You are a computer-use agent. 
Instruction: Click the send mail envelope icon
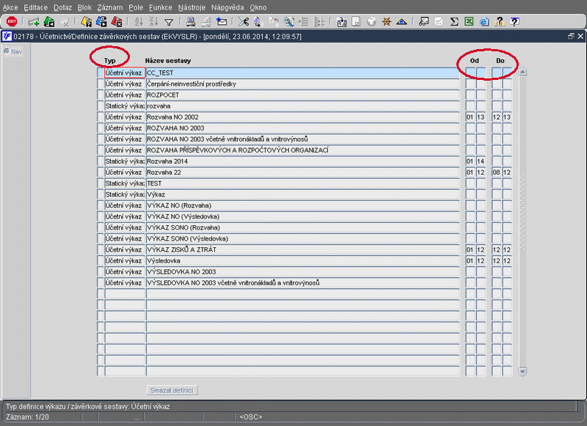pos(222,22)
